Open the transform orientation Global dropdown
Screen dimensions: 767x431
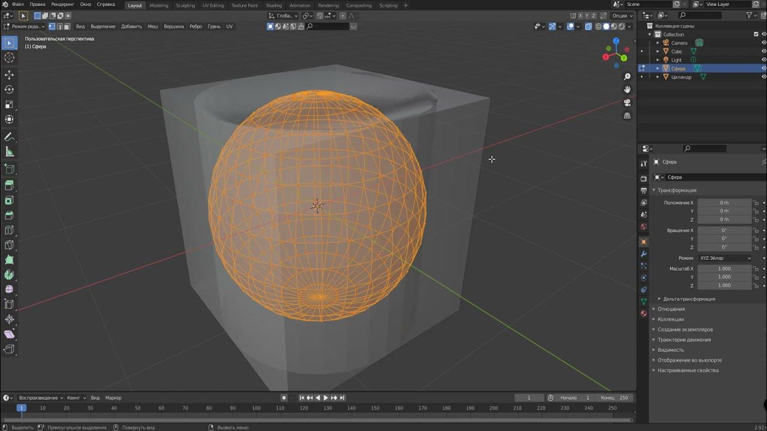click(x=282, y=16)
